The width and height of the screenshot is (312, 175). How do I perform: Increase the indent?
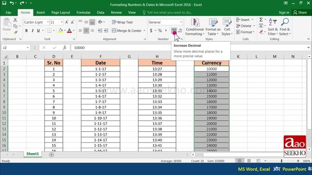pyautogui.click(x=106, y=31)
